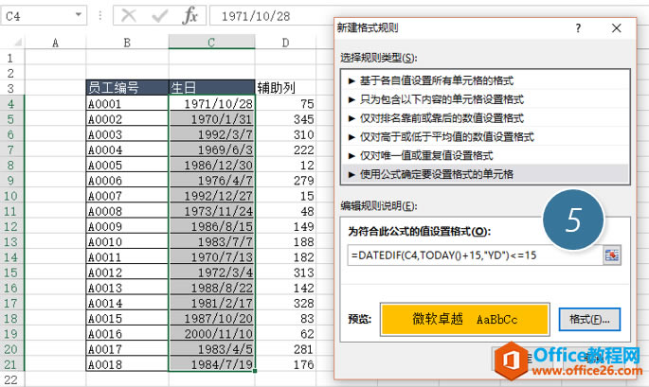The height and width of the screenshot is (387, 649).
Task: Click the DATEDIF formula input field
Action: 475,255
